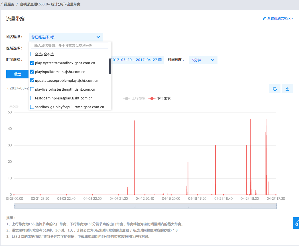
Task: Click the chart time range slider bar
Action: tap(145, 206)
